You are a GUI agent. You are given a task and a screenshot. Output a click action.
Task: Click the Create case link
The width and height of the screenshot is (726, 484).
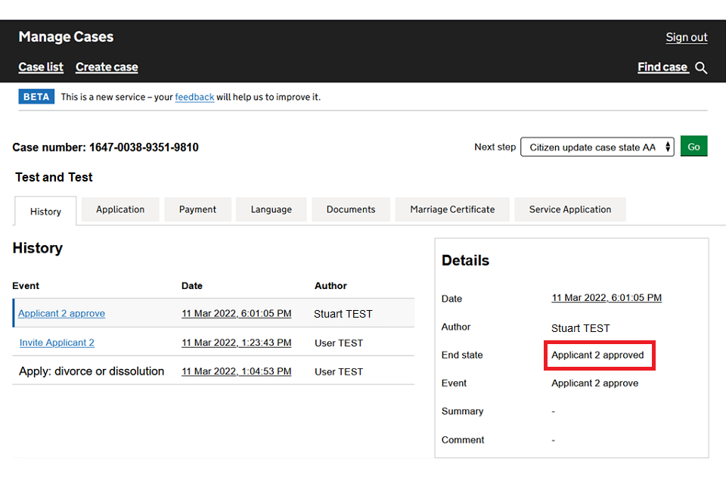107,67
